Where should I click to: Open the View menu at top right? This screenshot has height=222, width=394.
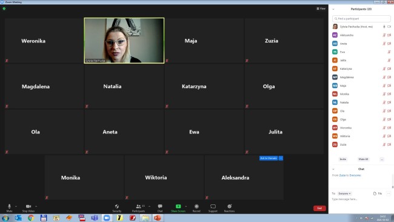[321, 8]
